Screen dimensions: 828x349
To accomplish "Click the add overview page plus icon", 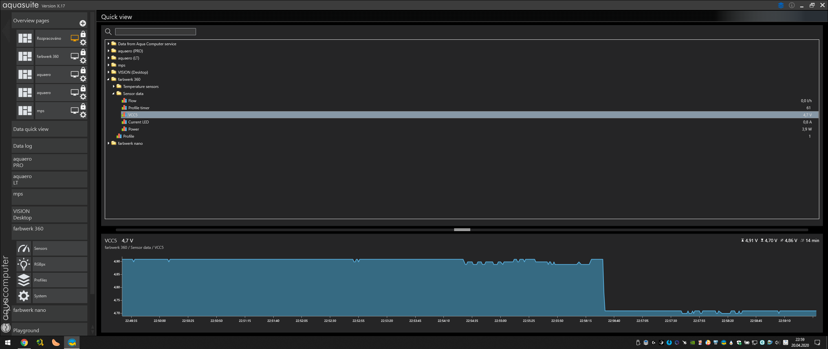I will pyautogui.click(x=83, y=23).
